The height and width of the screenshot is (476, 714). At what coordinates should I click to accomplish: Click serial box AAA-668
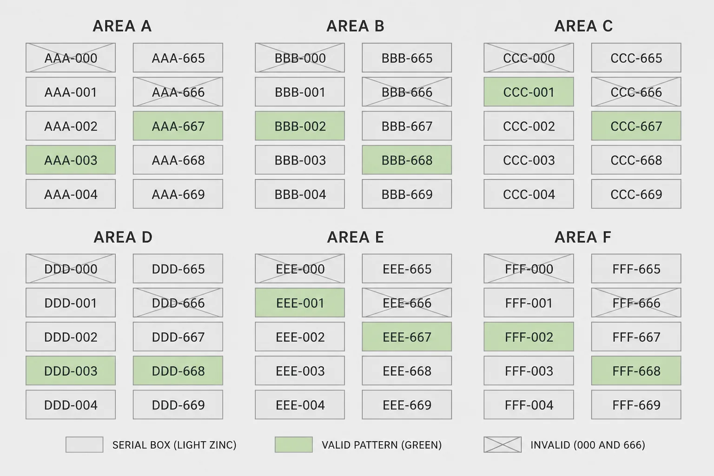point(178,160)
